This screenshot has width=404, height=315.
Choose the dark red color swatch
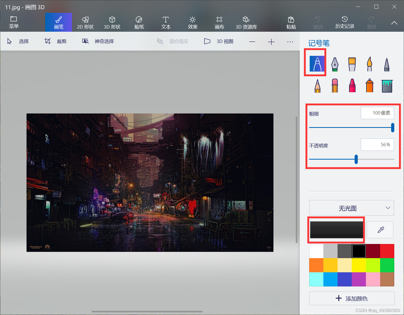373,251
